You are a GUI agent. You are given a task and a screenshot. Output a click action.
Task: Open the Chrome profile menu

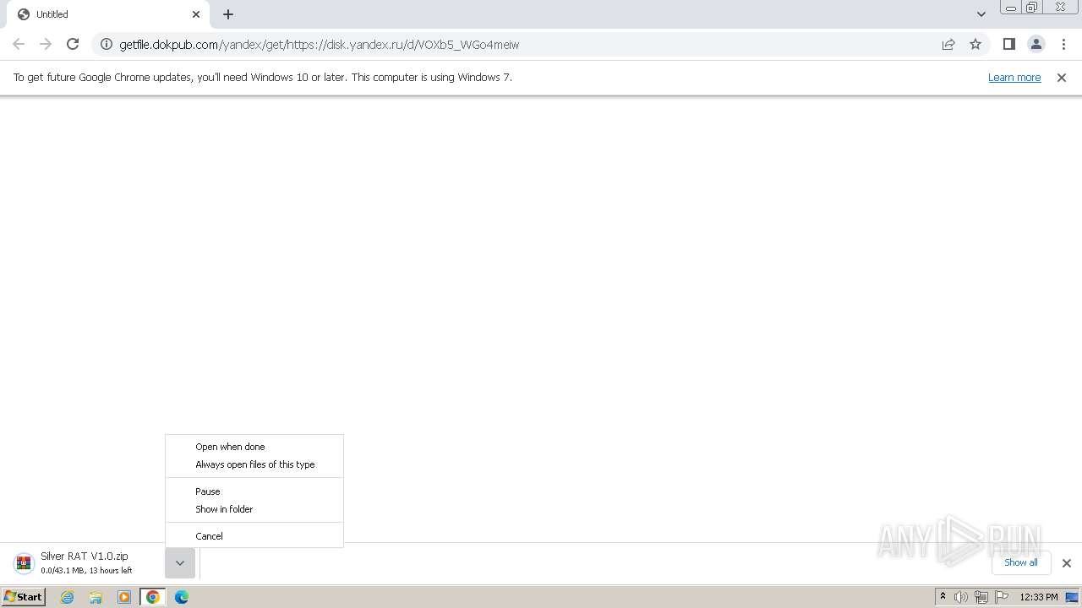pyautogui.click(x=1036, y=44)
